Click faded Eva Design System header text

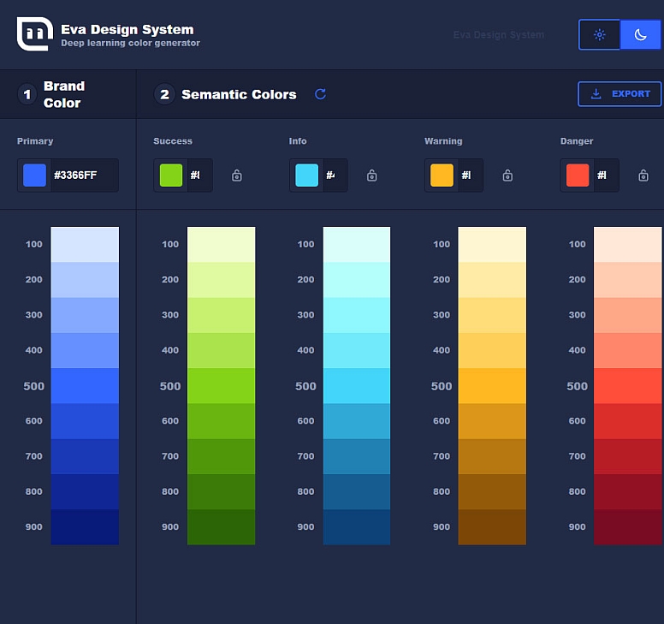point(498,35)
